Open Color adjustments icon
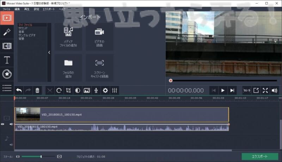 78,90
